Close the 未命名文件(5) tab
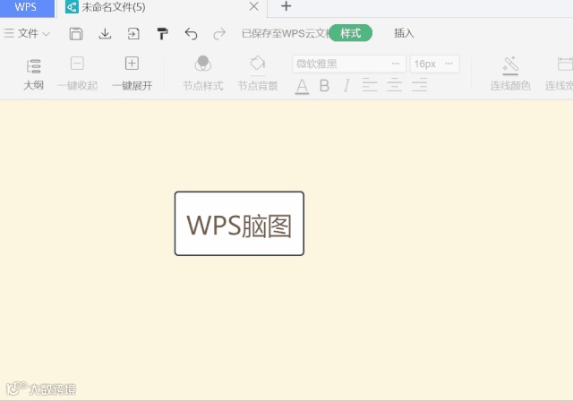 point(253,6)
